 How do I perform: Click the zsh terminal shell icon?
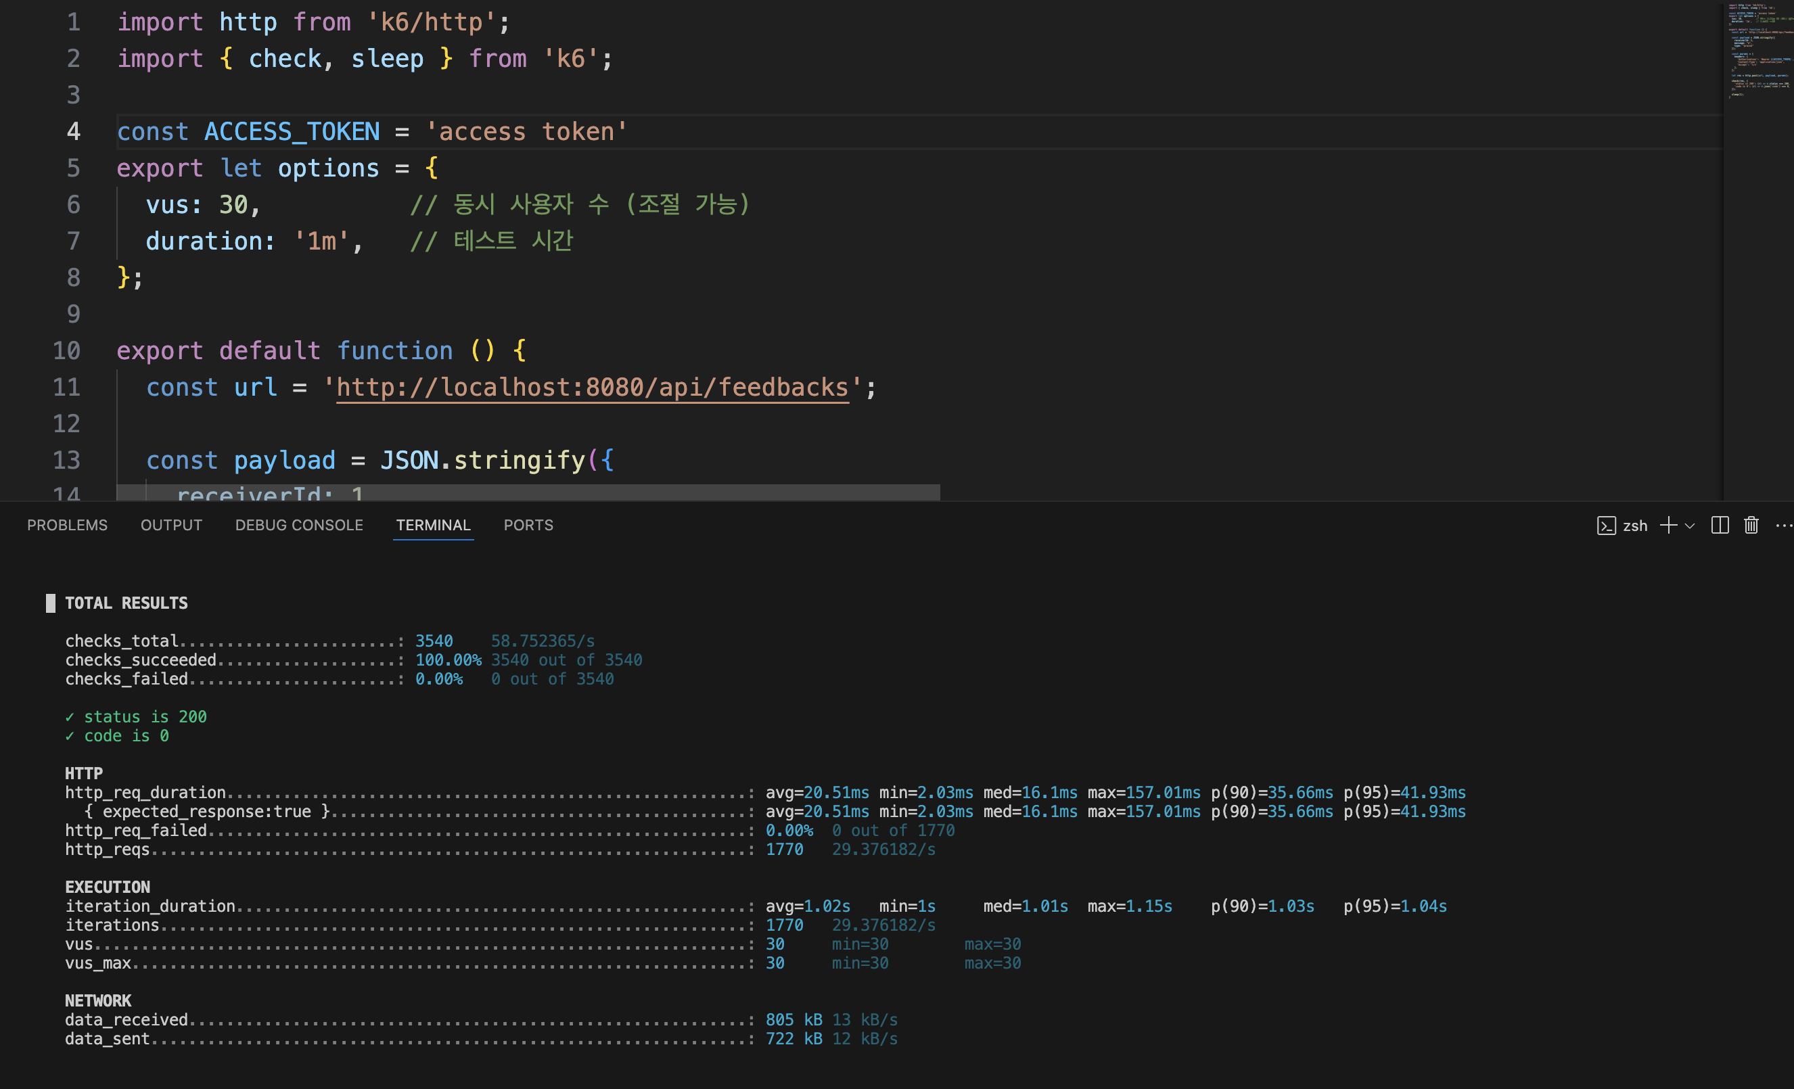click(x=1606, y=526)
